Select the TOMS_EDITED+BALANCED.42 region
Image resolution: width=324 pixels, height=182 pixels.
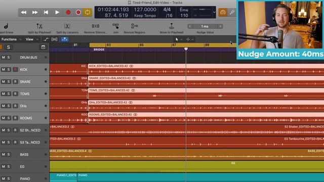[x=206, y=94]
